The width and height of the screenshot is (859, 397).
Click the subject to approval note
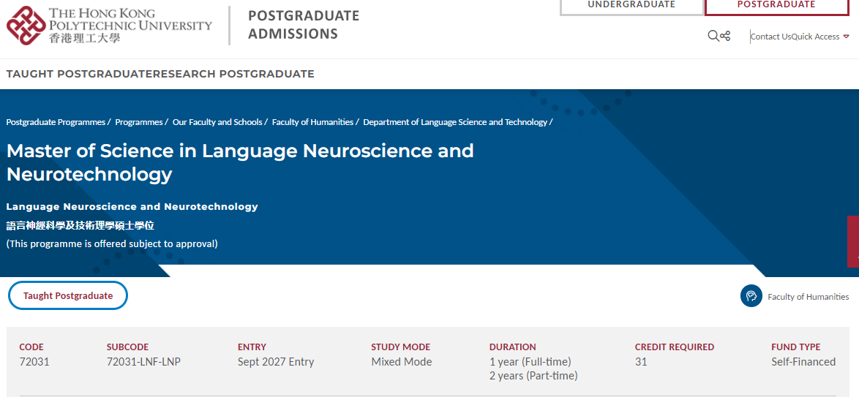pyautogui.click(x=112, y=243)
